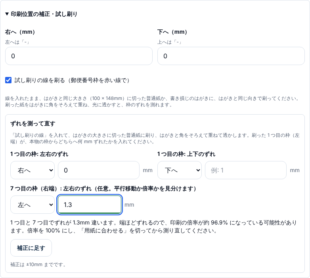Uncheck 試し刷りの線を刷る checkbox

click(8, 80)
